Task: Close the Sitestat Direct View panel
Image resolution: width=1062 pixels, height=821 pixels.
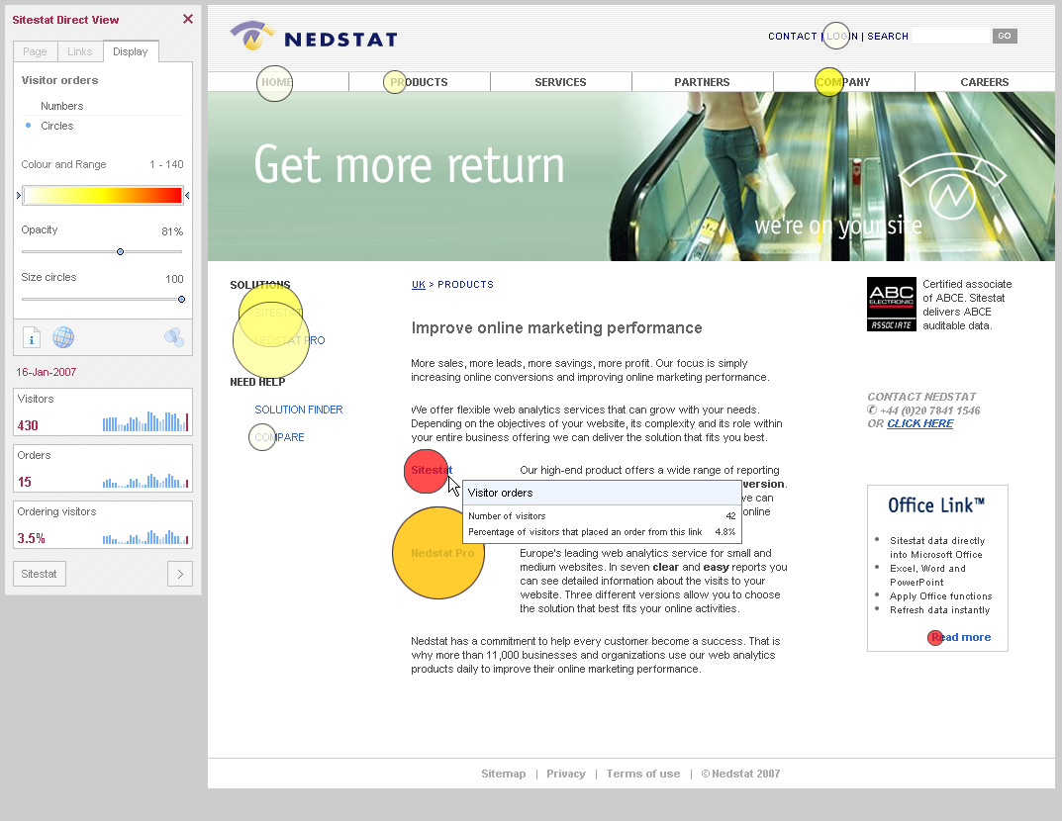Action: [x=188, y=19]
